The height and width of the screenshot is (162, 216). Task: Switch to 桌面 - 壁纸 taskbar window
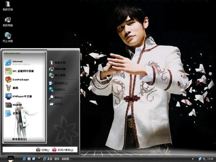coord(57,159)
